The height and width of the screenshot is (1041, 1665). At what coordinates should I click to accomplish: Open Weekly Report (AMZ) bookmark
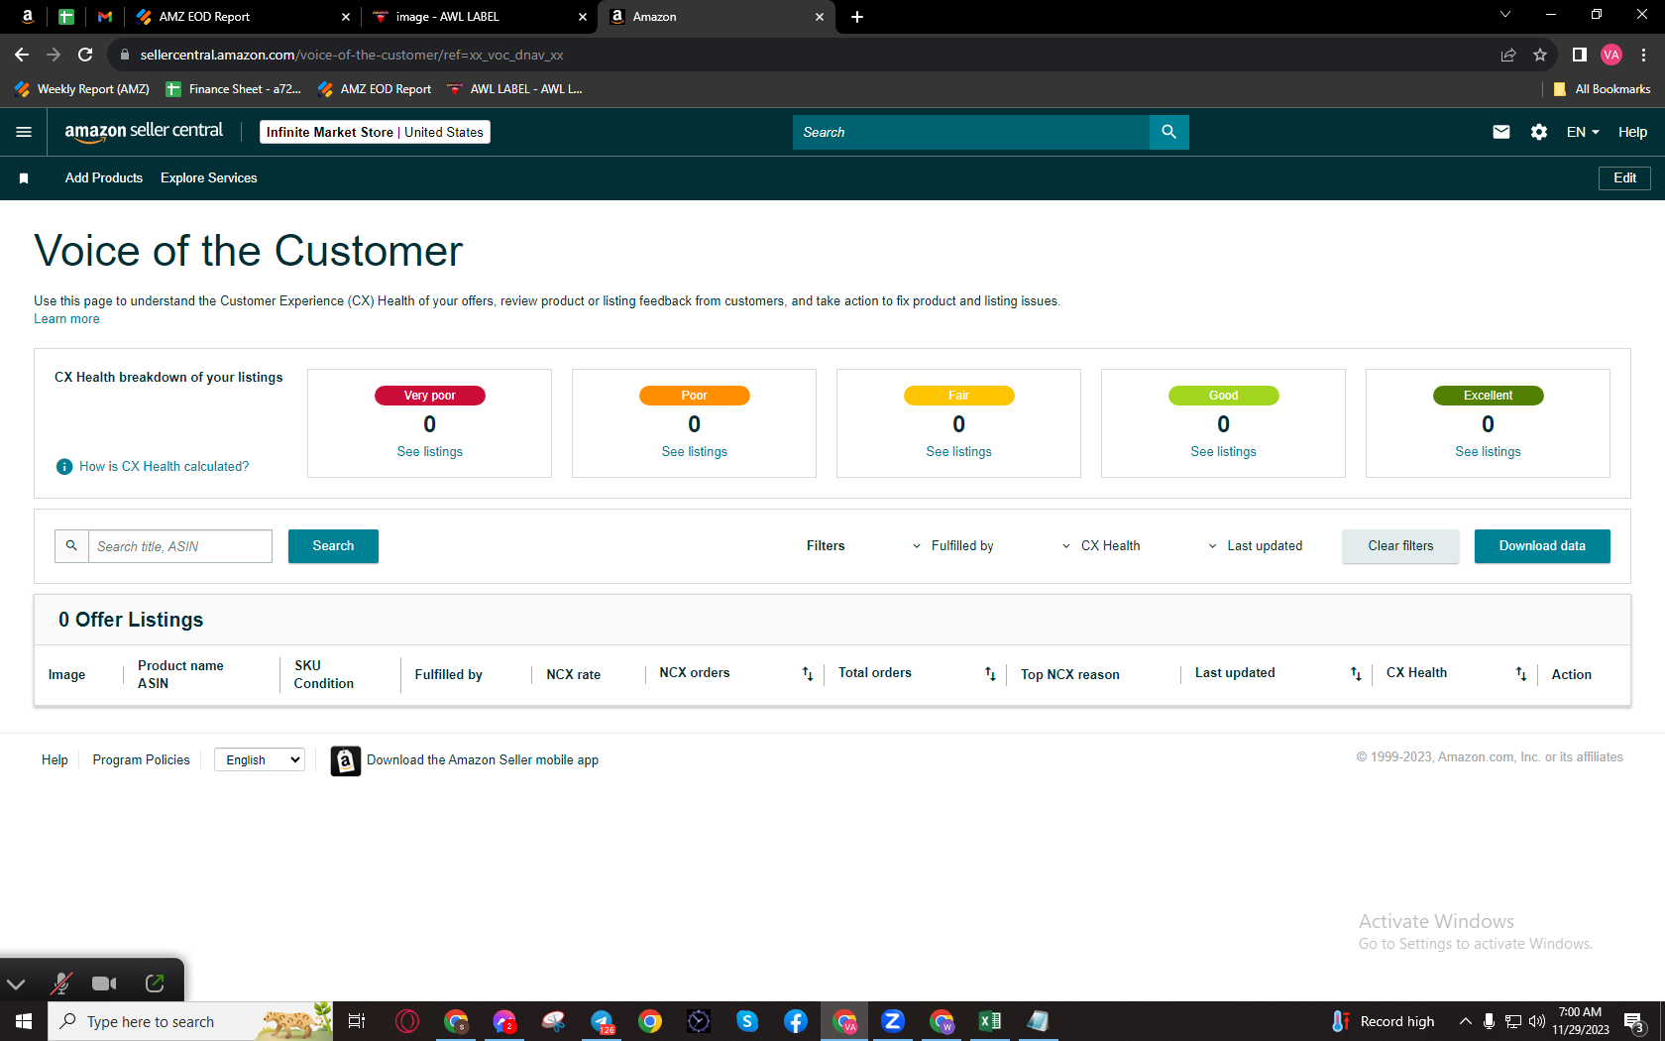pos(82,89)
